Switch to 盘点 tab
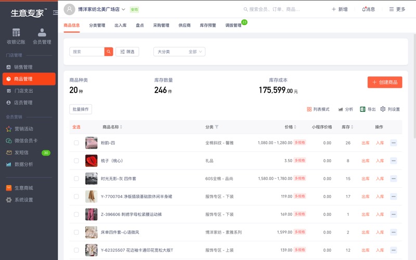416x260 pixels. [x=140, y=25]
